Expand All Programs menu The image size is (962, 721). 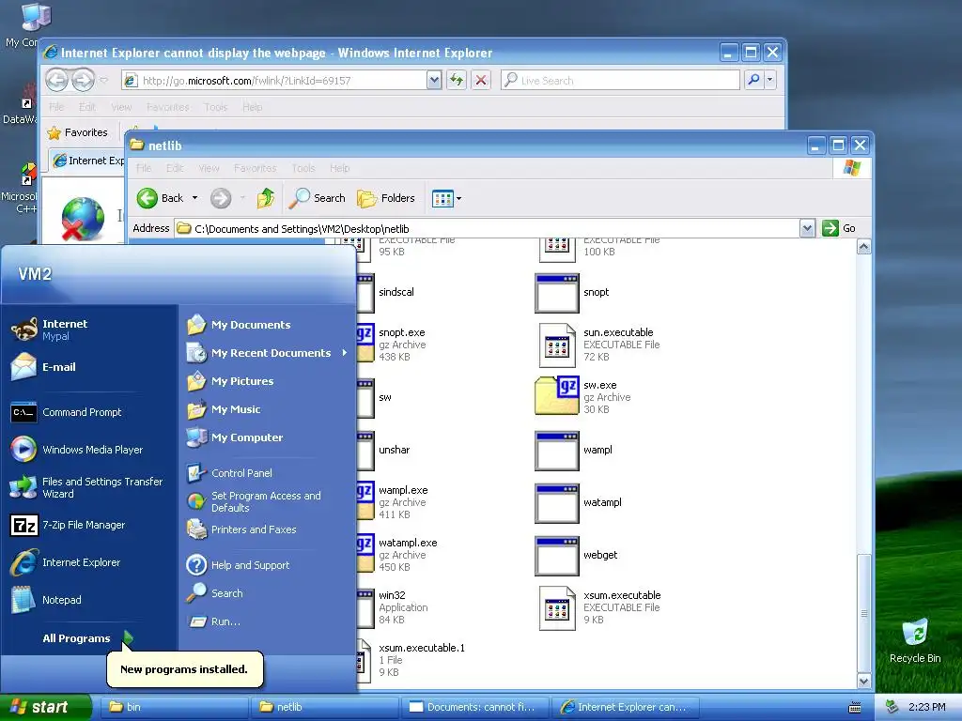(x=87, y=638)
